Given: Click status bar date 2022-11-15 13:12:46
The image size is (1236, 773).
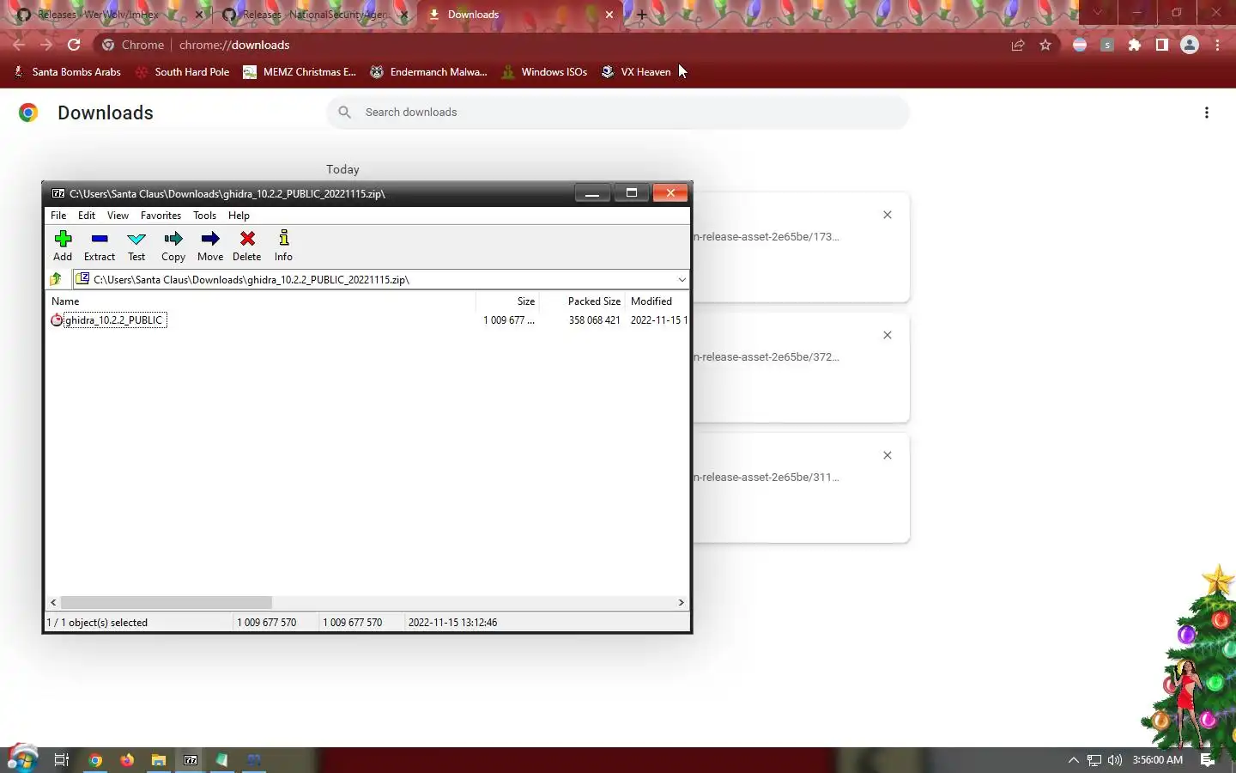Looking at the screenshot, I should pyautogui.click(x=452, y=623).
